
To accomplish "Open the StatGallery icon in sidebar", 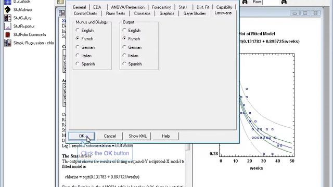I will click(8, 18).
